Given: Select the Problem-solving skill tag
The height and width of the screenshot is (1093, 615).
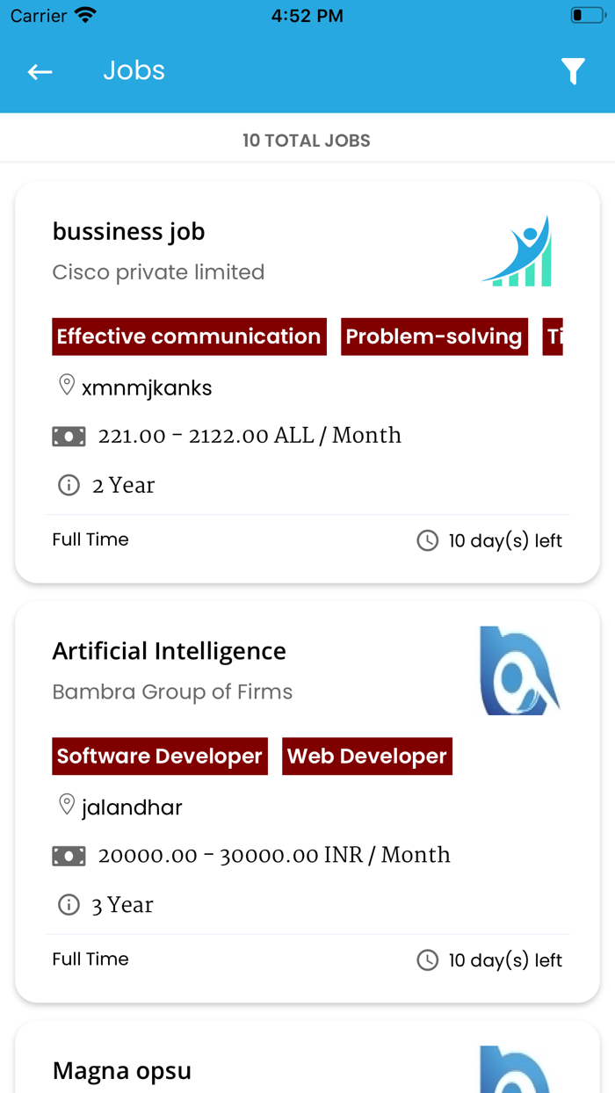Looking at the screenshot, I should coord(434,337).
